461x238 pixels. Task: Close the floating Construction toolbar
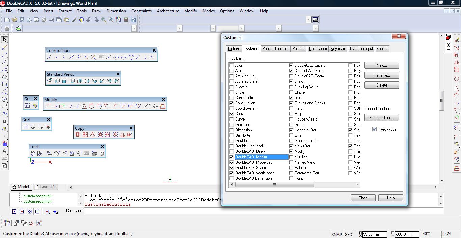tap(154, 50)
